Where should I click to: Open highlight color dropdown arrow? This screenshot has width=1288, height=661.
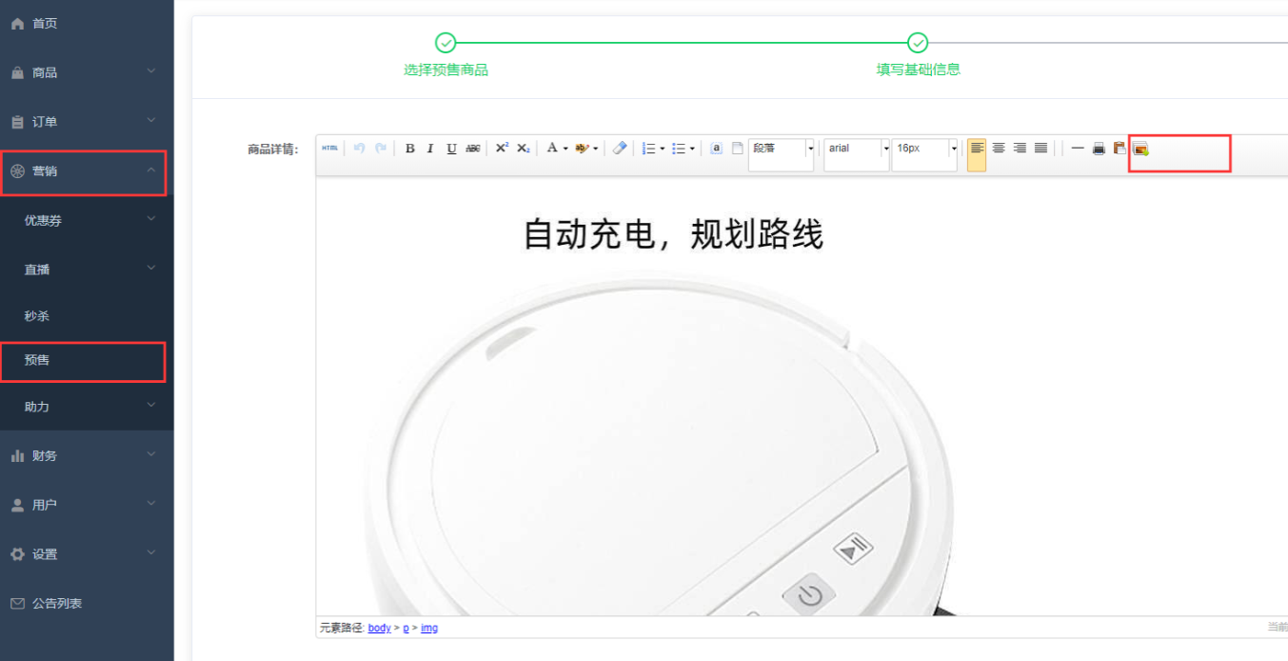[596, 149]
